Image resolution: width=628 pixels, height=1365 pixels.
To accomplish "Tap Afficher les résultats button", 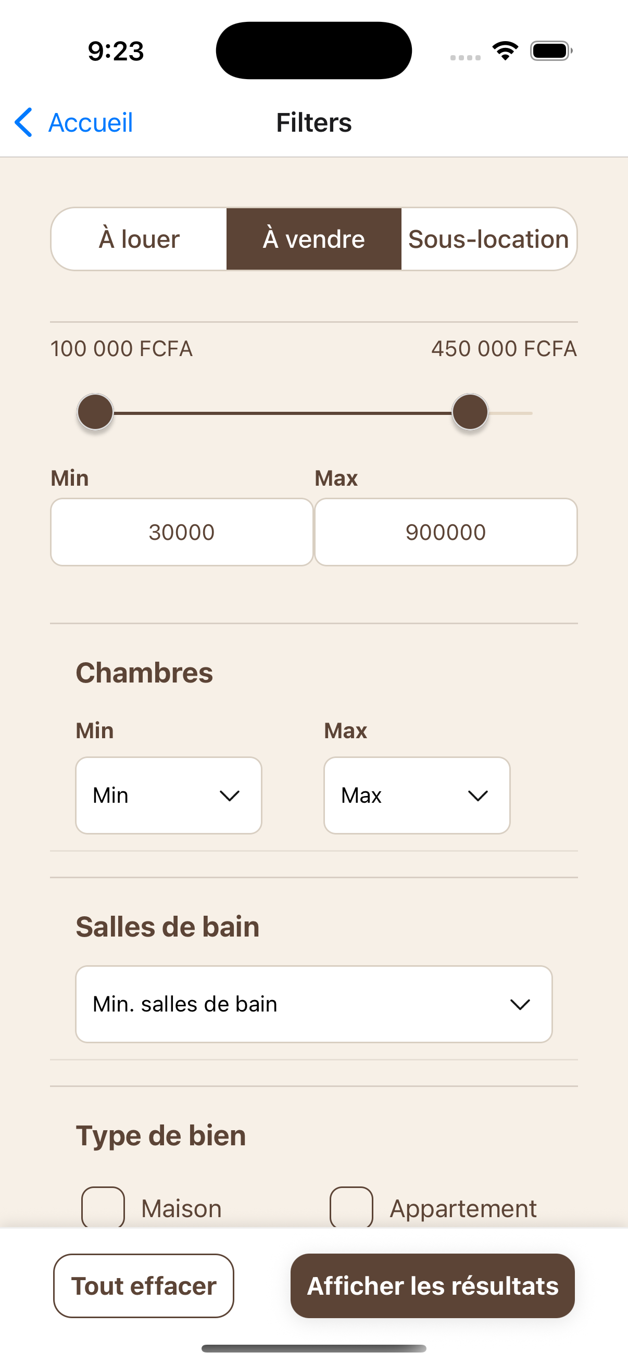I will coord(432,1285).
